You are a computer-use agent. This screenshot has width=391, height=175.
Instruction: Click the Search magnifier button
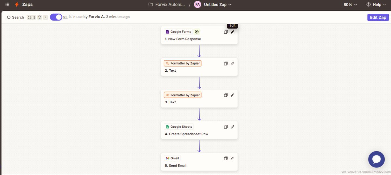coord(15,17)
